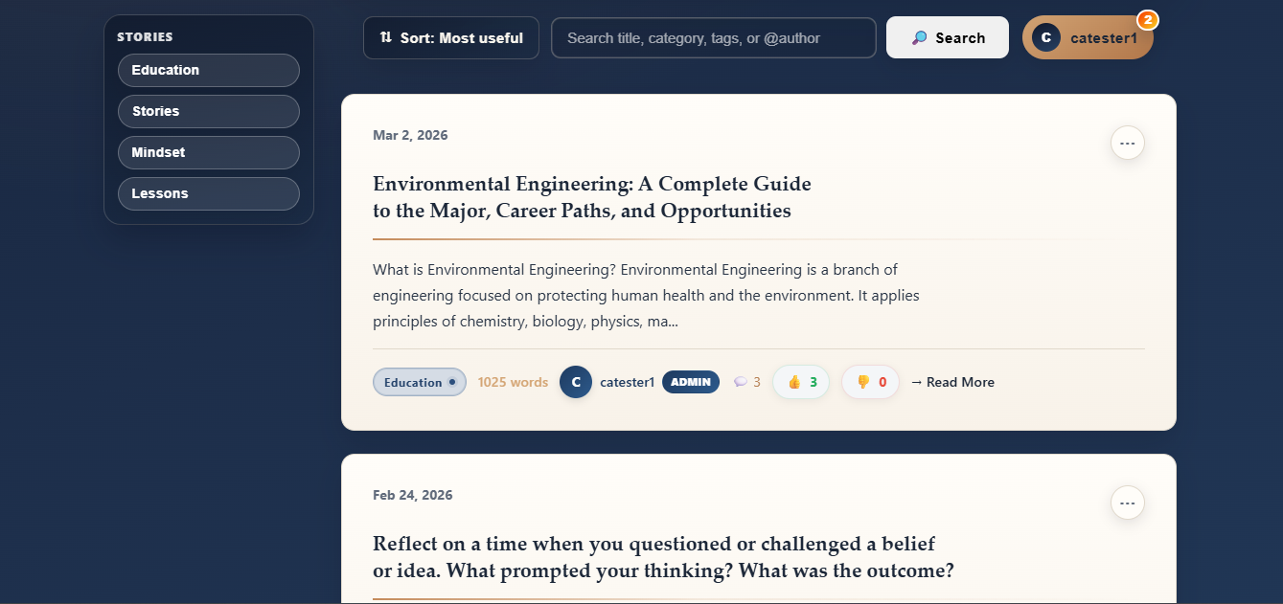Screen dimensions: 1283x604
Task: Click the thumbs up icon on Environmental Engineering post
Action: 793,382
